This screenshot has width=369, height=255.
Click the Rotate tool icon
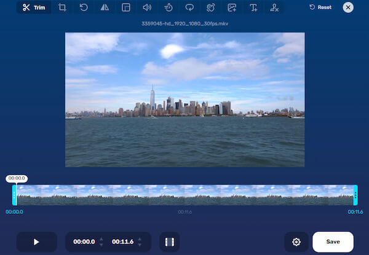tap(84, 8)
